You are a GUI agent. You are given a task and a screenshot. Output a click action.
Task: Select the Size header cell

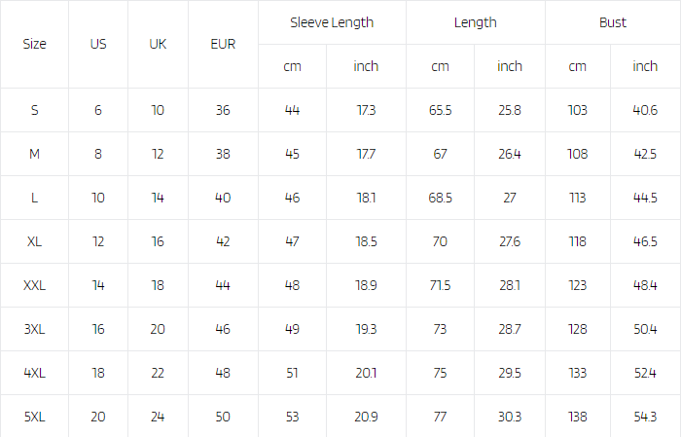point(34,45)
